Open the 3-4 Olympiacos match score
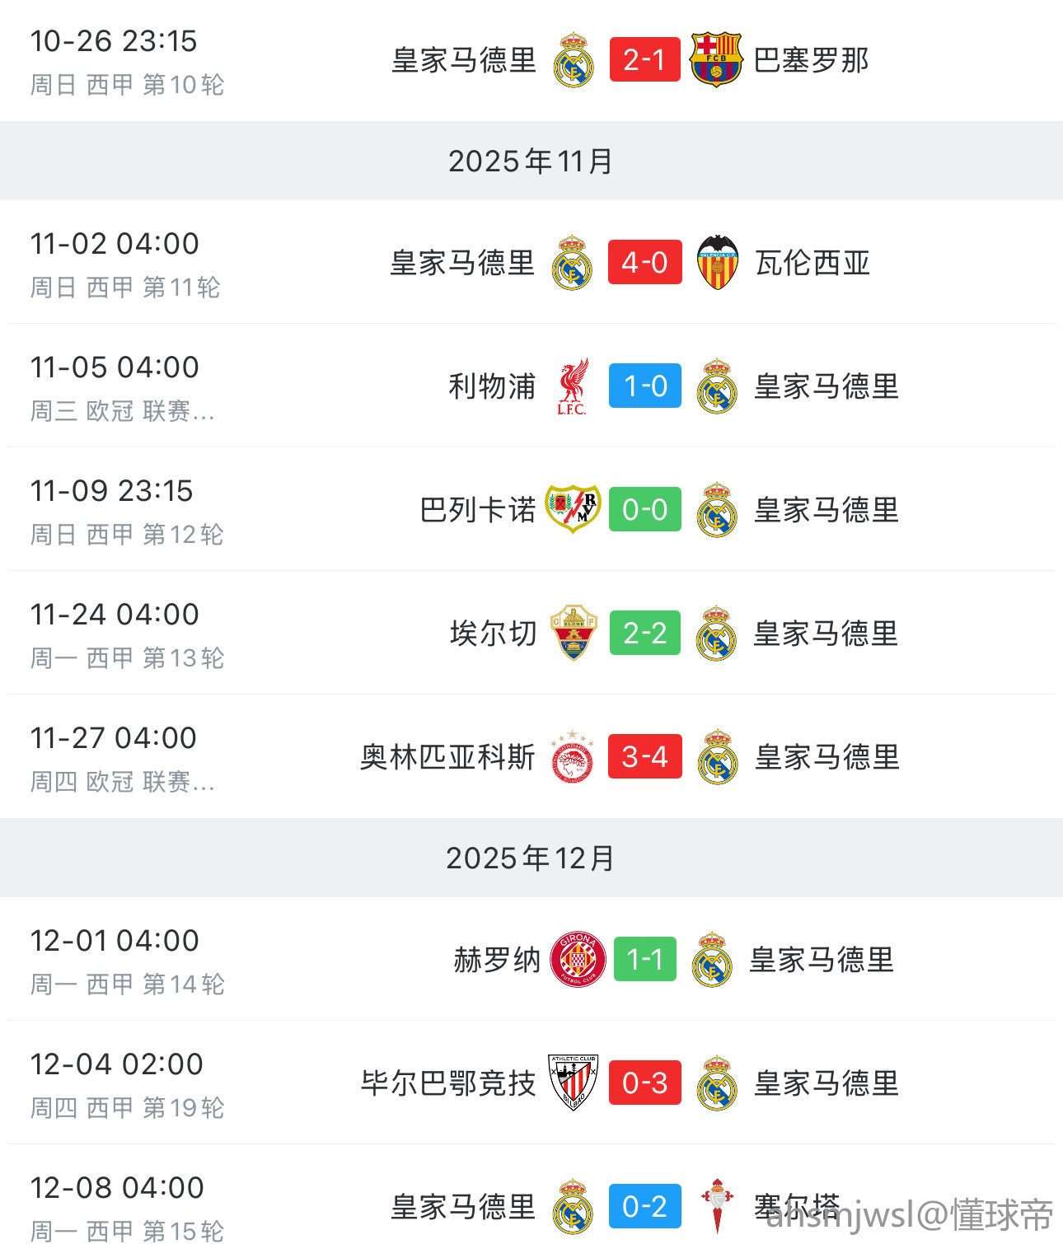Viewport: 1063px width, 1244px height. pyautogui.click(x=644, y=756)
